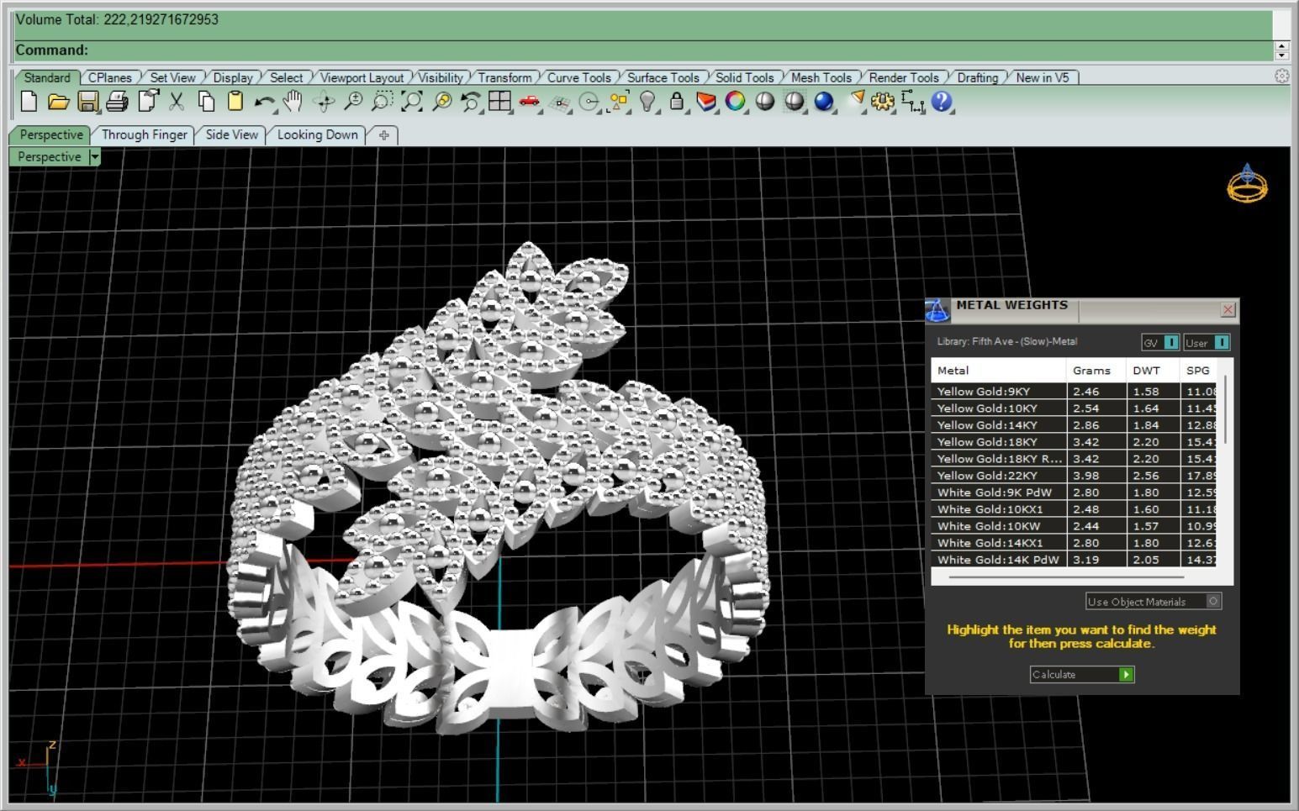The height and width of the screenshot is (811, 1299).
Task: Undo the last action
Action: 264,102
